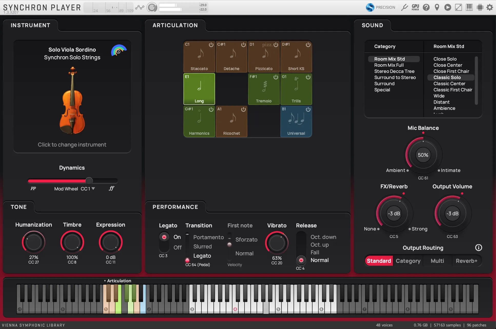This screenshot has width=496, height=329.
Task: Click to change instrument
Action: pyautogui.click(x=72, y=144)
